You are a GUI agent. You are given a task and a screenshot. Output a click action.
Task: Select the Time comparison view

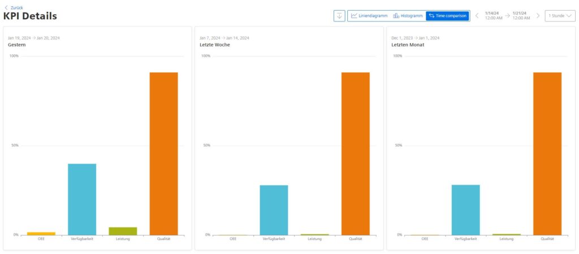(447, 16)
